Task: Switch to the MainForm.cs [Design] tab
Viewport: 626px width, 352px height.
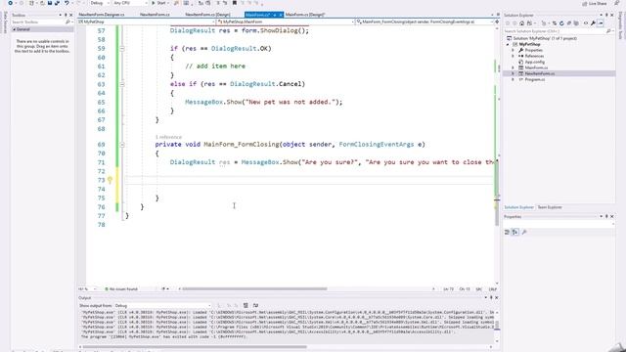Action: [x=304, y=15]
